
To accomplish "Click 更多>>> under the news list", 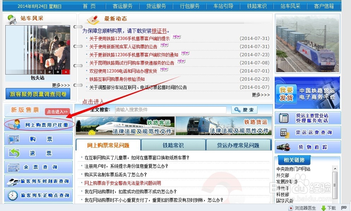I will 261,95.
